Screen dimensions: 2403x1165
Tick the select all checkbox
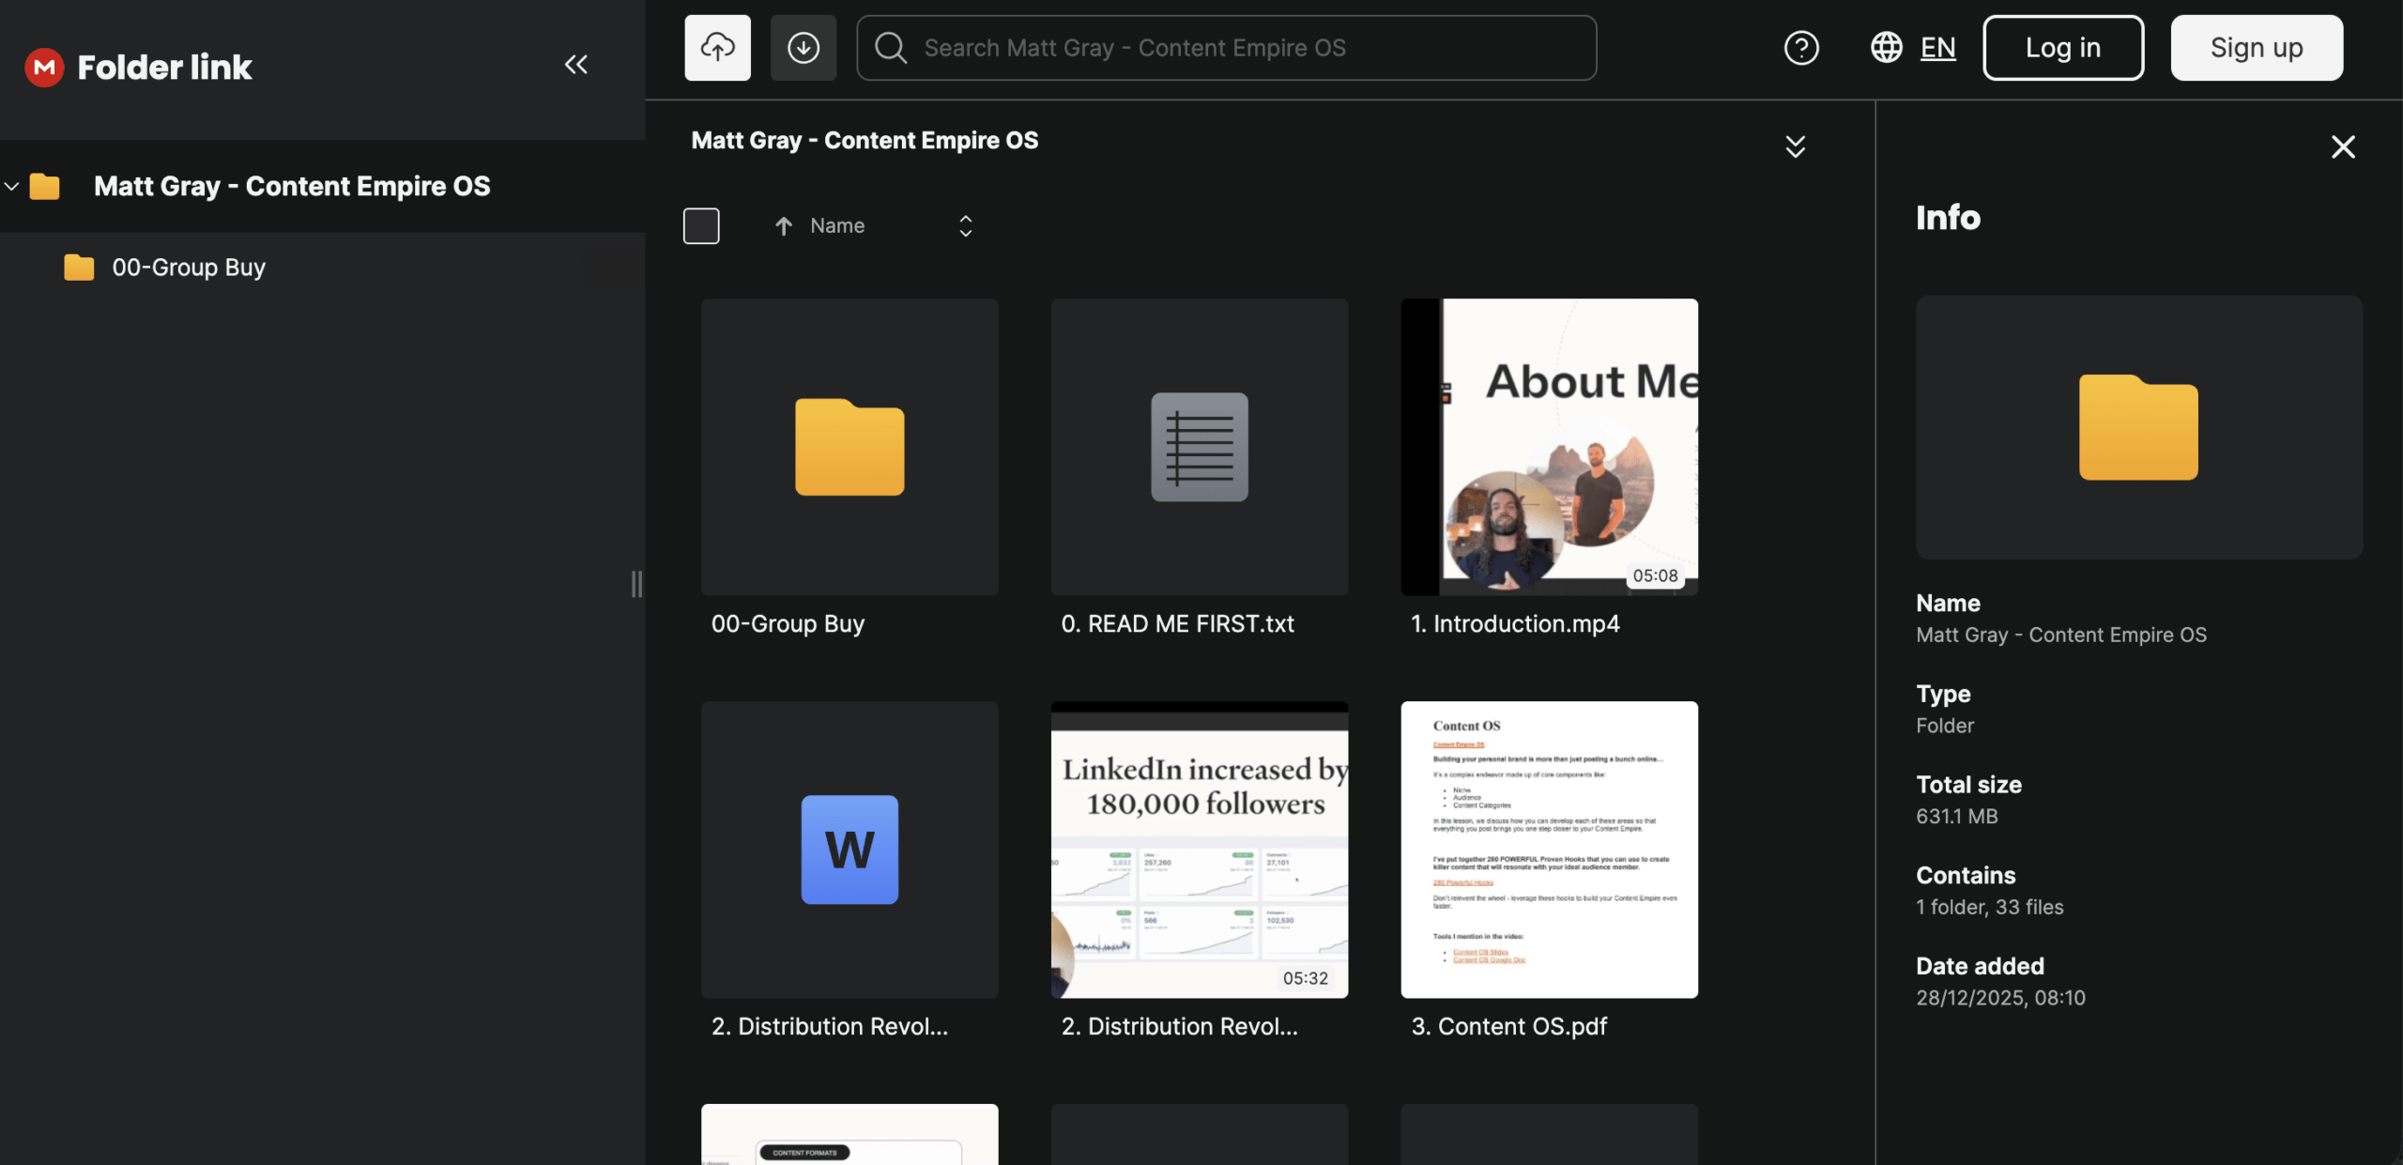point(701,226)
